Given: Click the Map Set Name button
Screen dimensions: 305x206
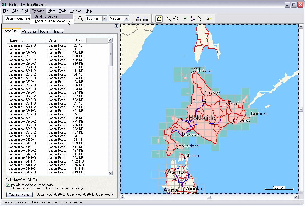Looking at the screenshot, I should 20,195.
